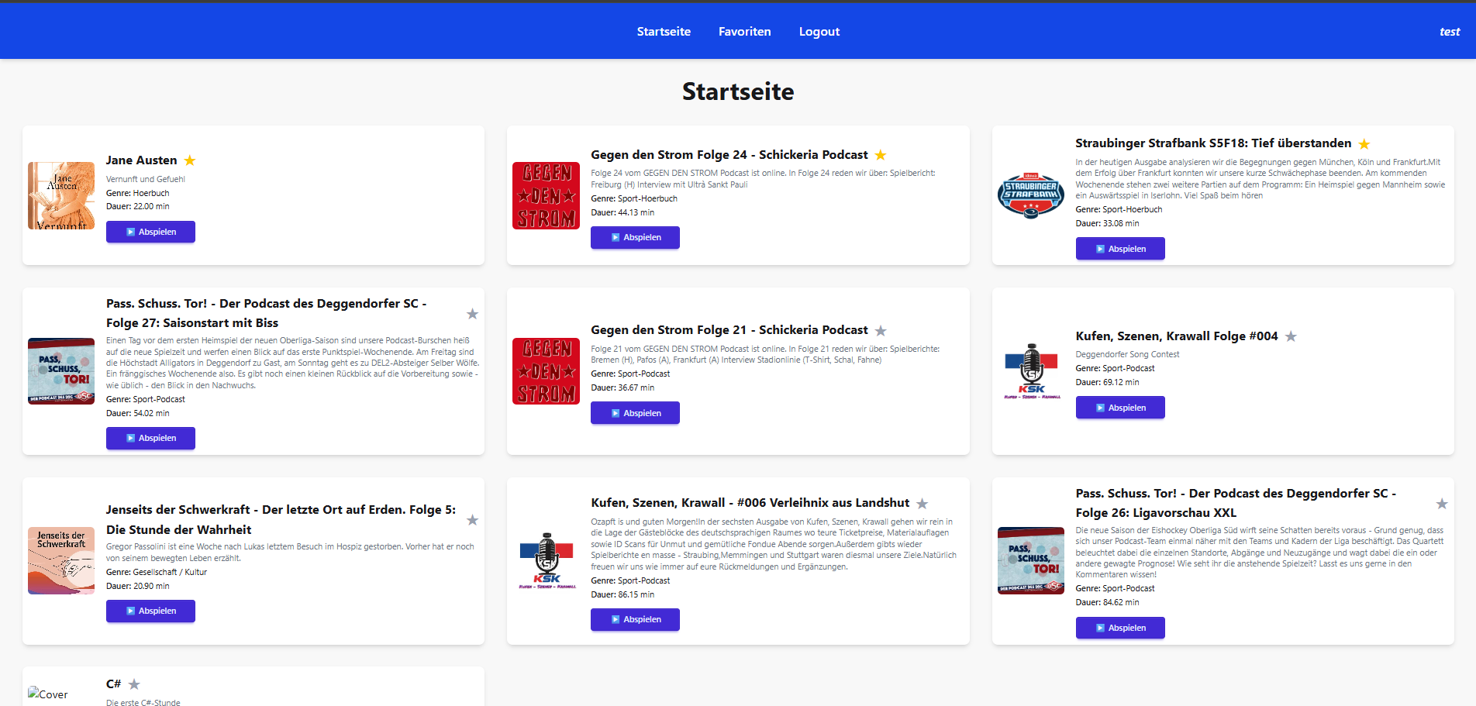Click the Jane Austen cover thumbnail

(61, 195)
